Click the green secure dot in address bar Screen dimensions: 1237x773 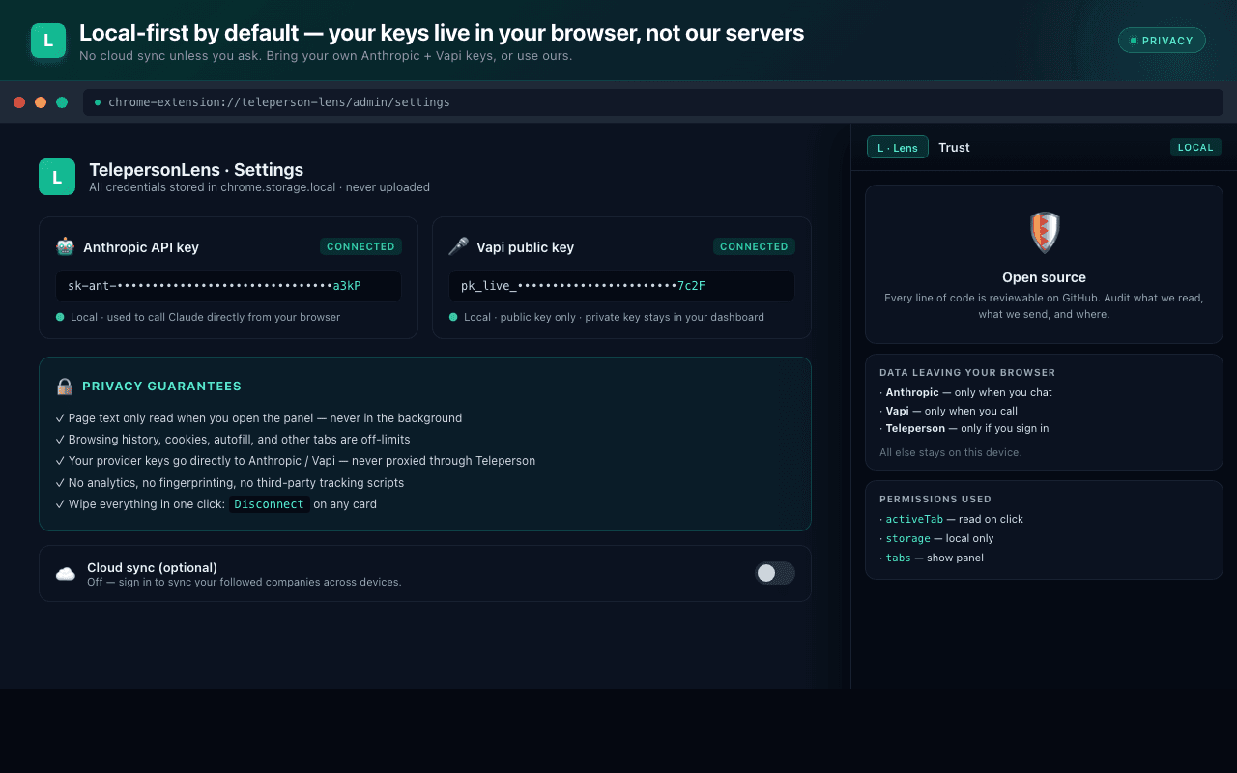click(x=98, y=102)
